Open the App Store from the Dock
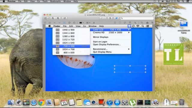Image resolution: width=192 pixels, height=108 pixels. pos(117,102)
